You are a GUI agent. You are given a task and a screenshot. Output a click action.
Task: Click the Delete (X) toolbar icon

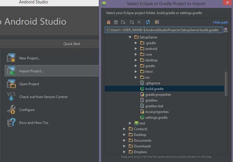point(139,22)
